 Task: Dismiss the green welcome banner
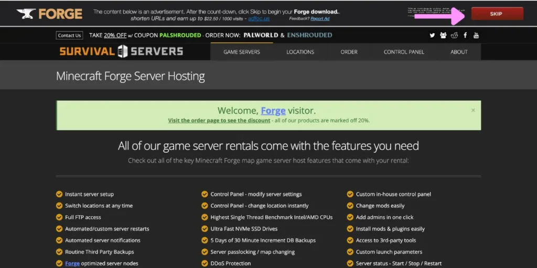(473, 110)
